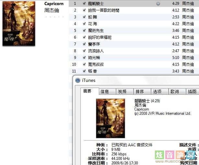Click the 9 MB size value

pos(116,150)
